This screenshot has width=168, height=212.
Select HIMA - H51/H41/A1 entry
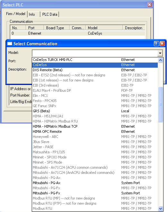(x=95, y=116)
